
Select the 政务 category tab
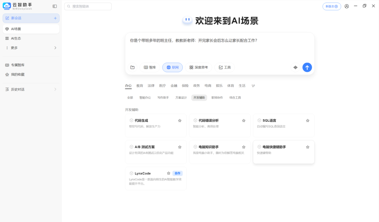coord(197,86)
